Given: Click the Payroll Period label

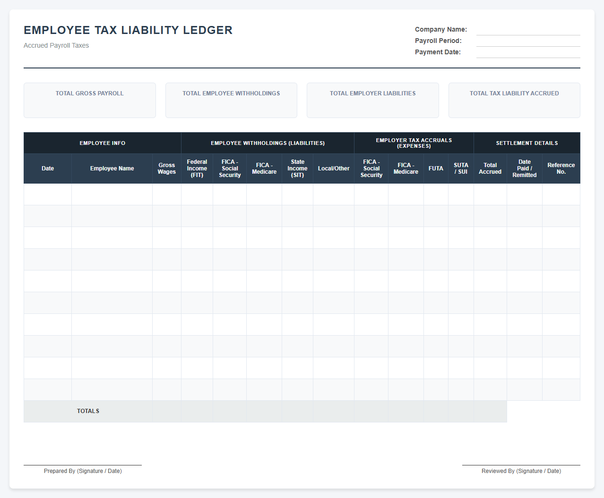Looking at the screenshot, I should 438,41.
